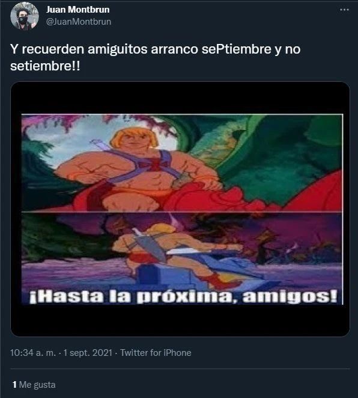Click the like count number '1'
The width and height of the screenshot is (358, 398).
(14, 385)
